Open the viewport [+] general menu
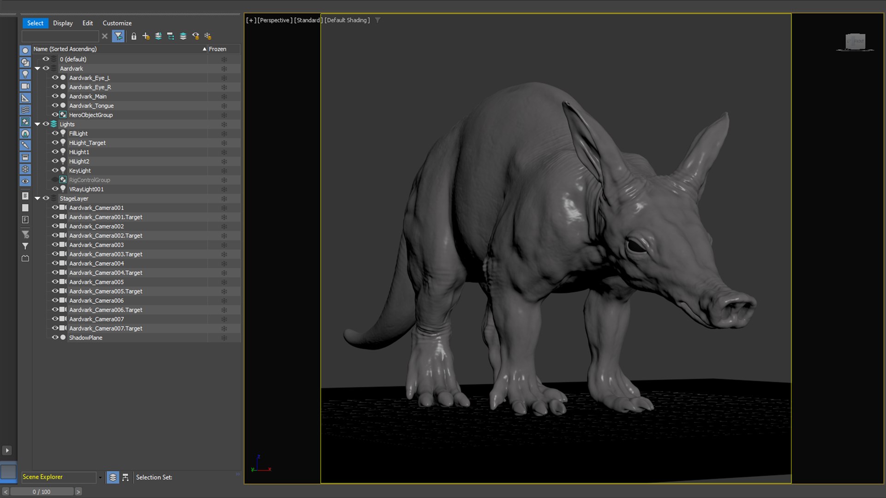Screen dimensions: 886x498 pos(251,20)
